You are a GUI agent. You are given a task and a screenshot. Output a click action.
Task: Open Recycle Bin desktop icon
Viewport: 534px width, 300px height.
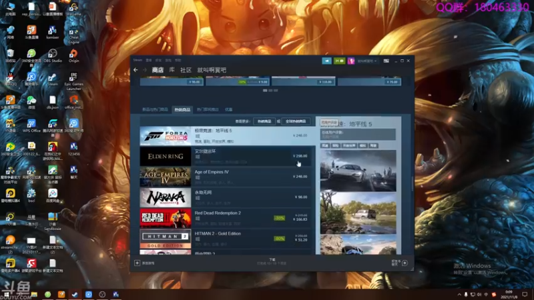click(x=10, y=56)
